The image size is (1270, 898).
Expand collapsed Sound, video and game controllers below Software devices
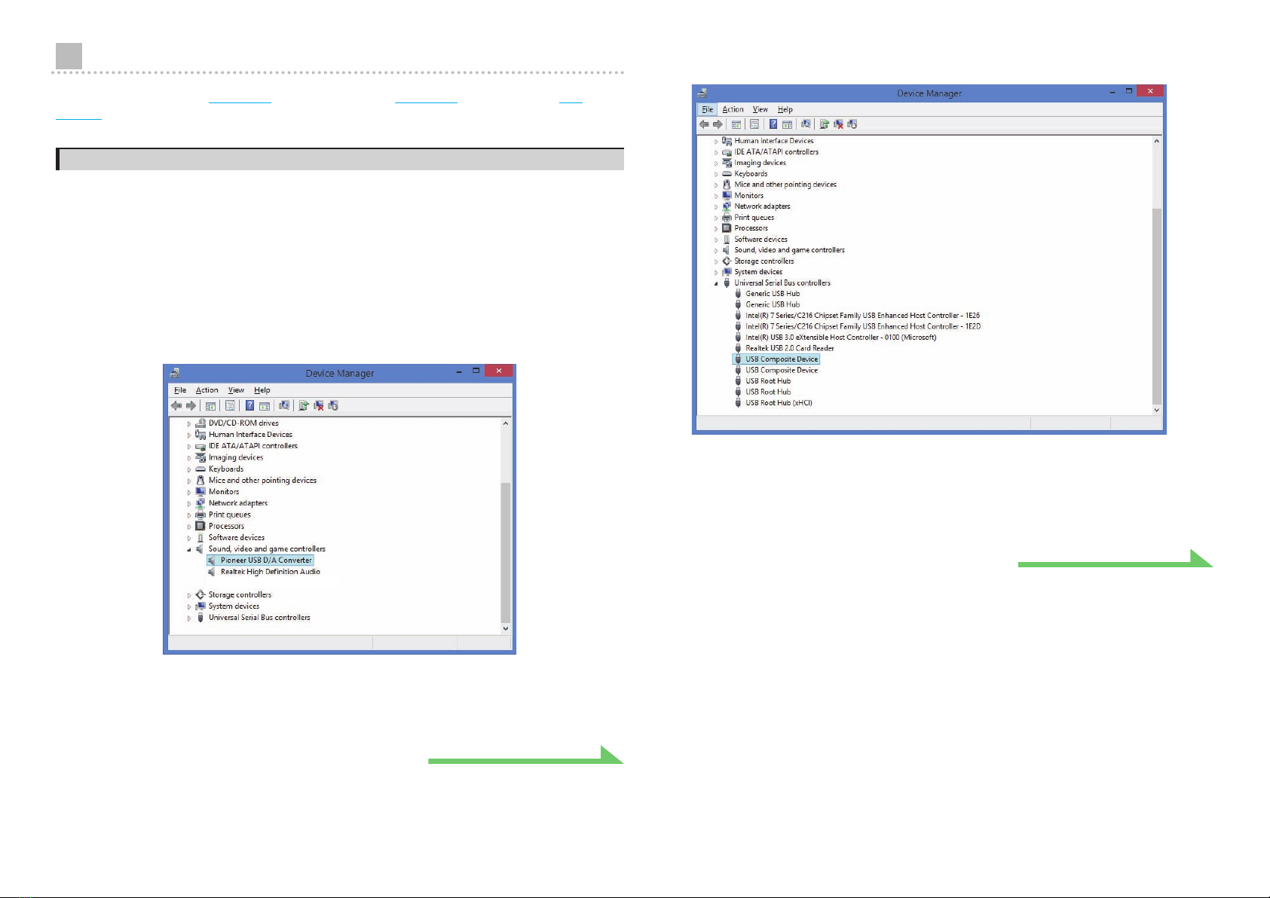click(716, 251)
